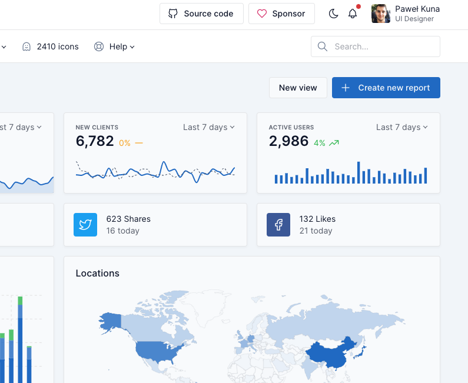Image resolution: width=468 pixels, height=383 pixels.
Task: Click the United States on the map
Action: point(157,351)
